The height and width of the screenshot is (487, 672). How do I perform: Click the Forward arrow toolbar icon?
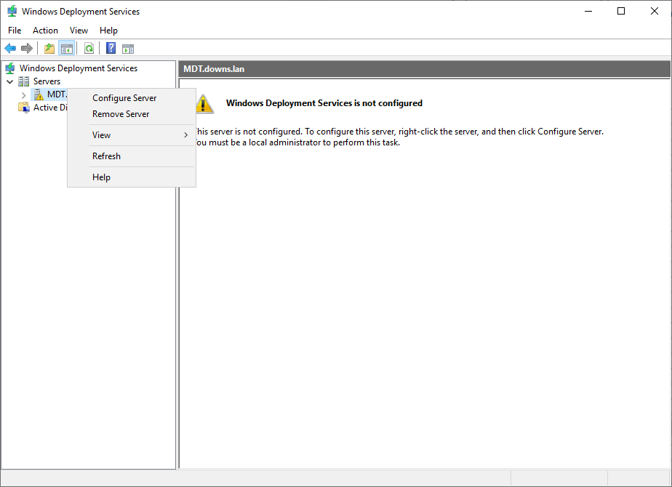tap(27, 49)
